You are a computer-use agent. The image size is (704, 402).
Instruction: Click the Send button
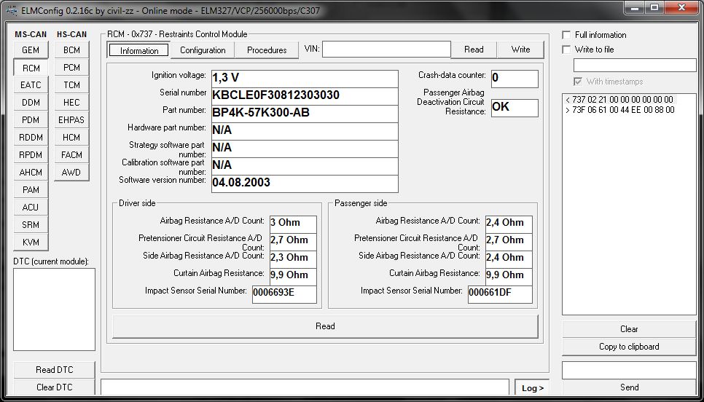pyautogui.click(x=628, y=387)
